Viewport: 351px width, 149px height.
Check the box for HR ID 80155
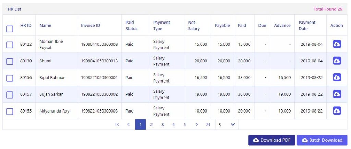[10, 111]
